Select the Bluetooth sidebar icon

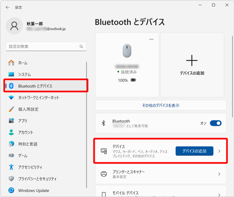11,86
